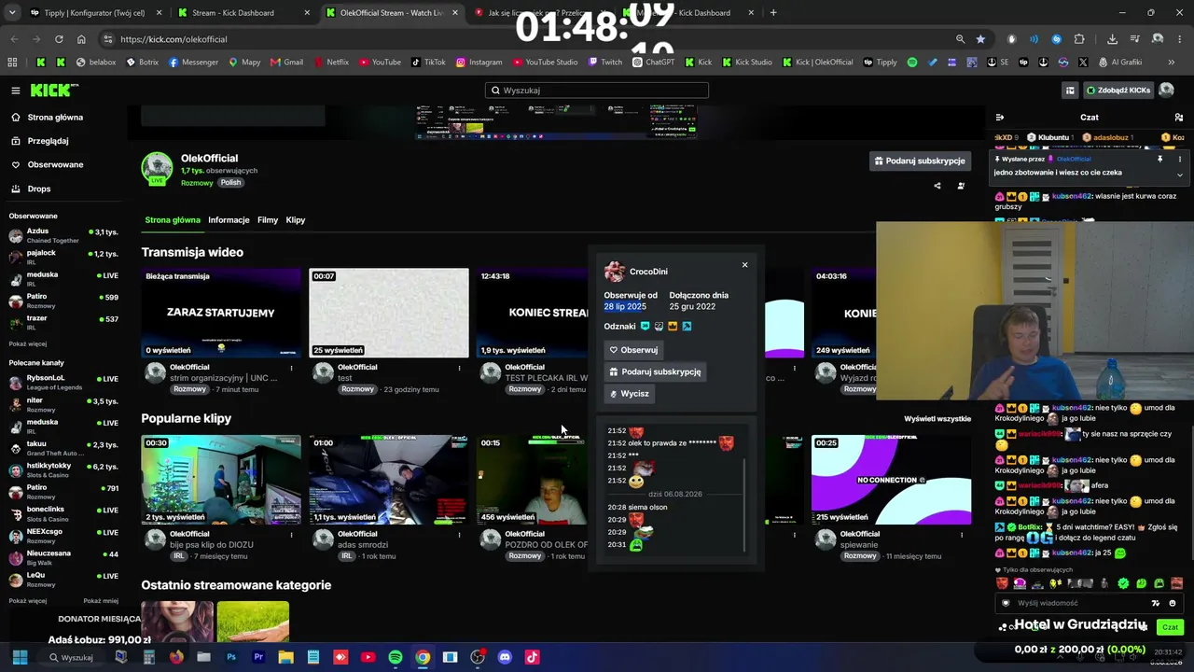Image resolution: width=1194 pixels, height=672 pixels.
Task: Open Photoshop from the Windows taskbar
Action: (x=231, y=657)
